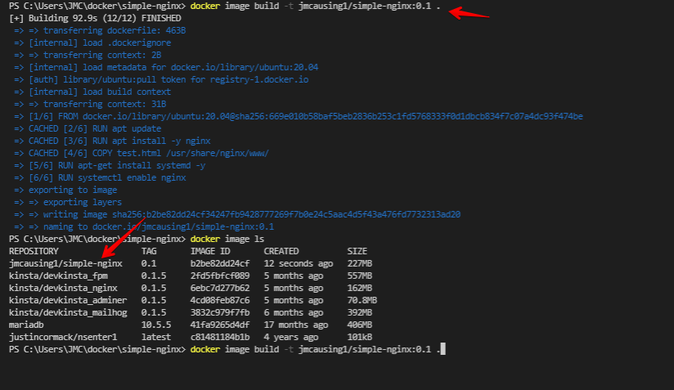Image resolution: width=674 pixels, height=390 pixels.
Task: Click 'transferring context: 31B' line
Action: (x=90, y=104)
